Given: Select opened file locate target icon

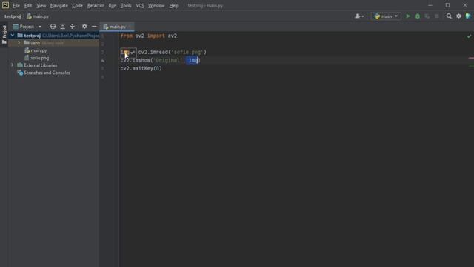Looking at the screenshot, I should point(53,27).
